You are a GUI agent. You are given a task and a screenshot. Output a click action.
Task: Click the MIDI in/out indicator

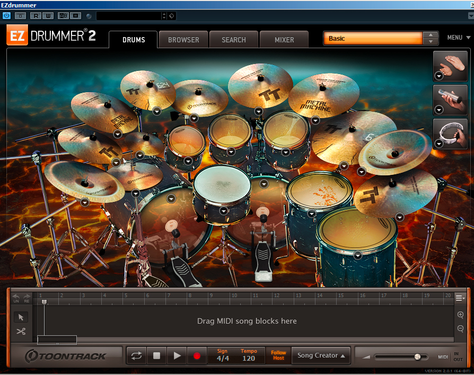(450, 356)
